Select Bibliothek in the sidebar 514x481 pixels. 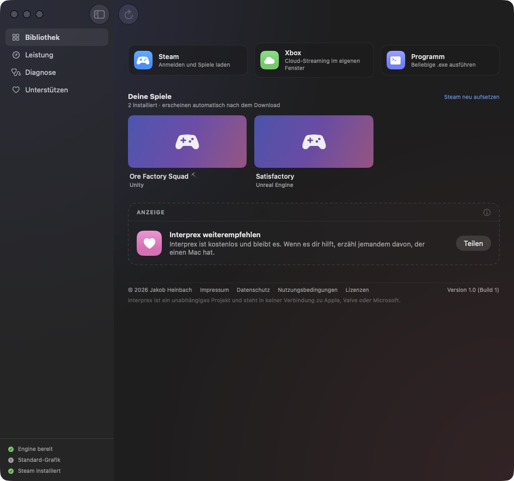(57, 37)
